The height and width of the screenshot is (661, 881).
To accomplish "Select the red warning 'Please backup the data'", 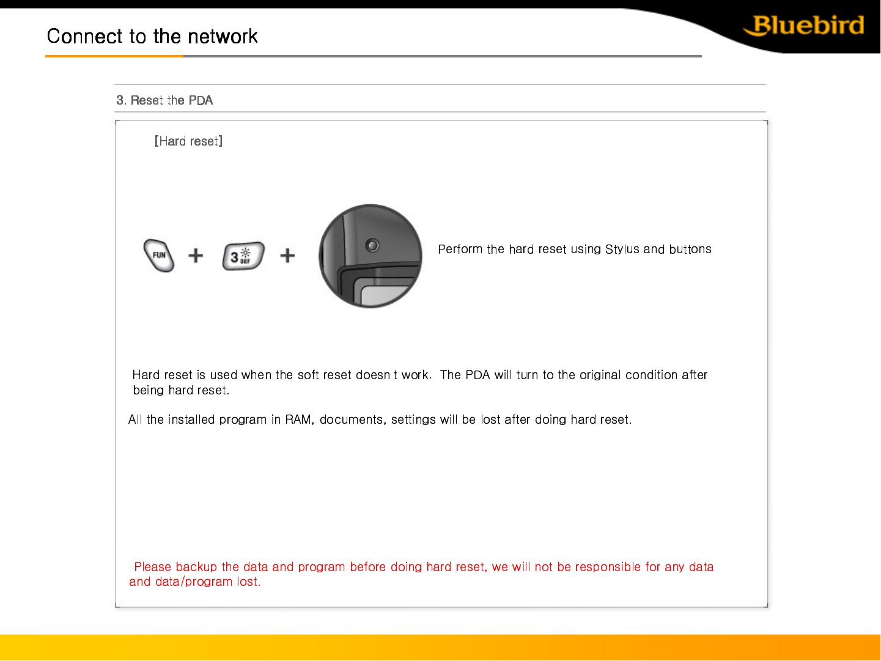I will coord(421,574).
